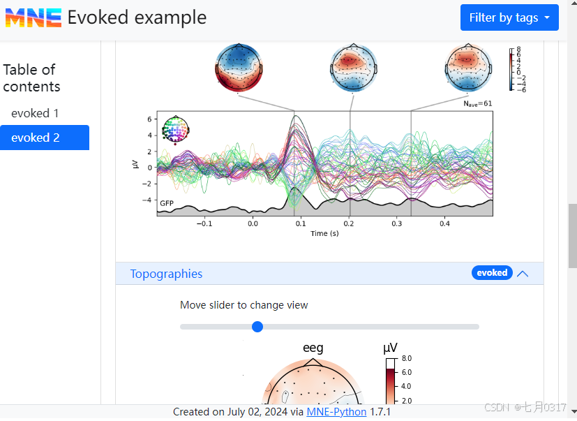Click the Topographies section title
The height and width of the screenshot is (421, 577).
(x=166, y=274)
